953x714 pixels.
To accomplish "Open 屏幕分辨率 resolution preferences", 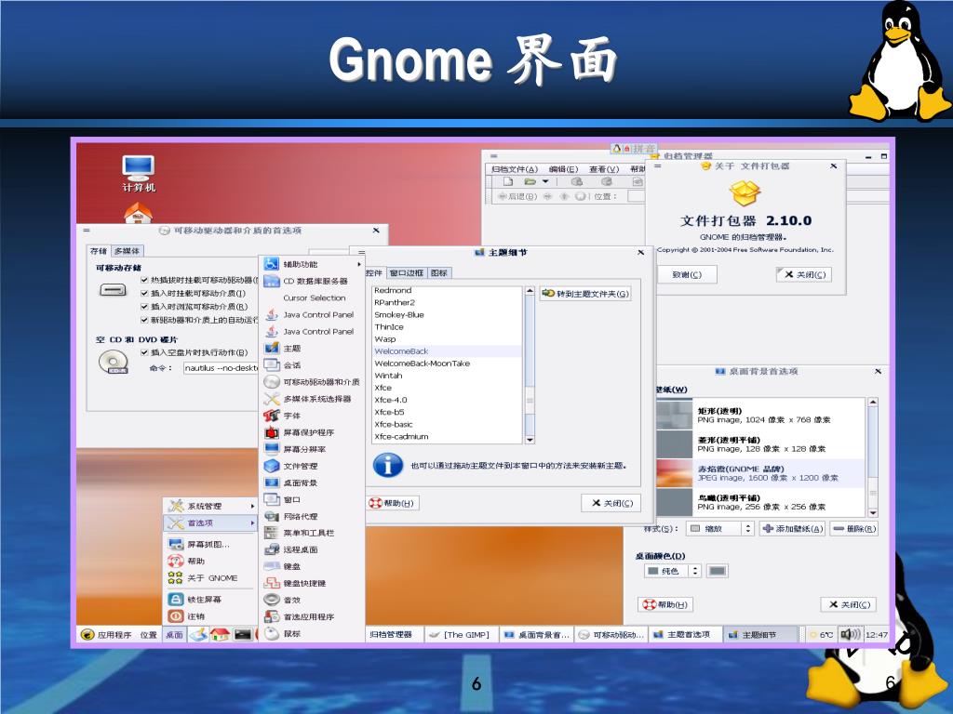I will tap(312, 449).
